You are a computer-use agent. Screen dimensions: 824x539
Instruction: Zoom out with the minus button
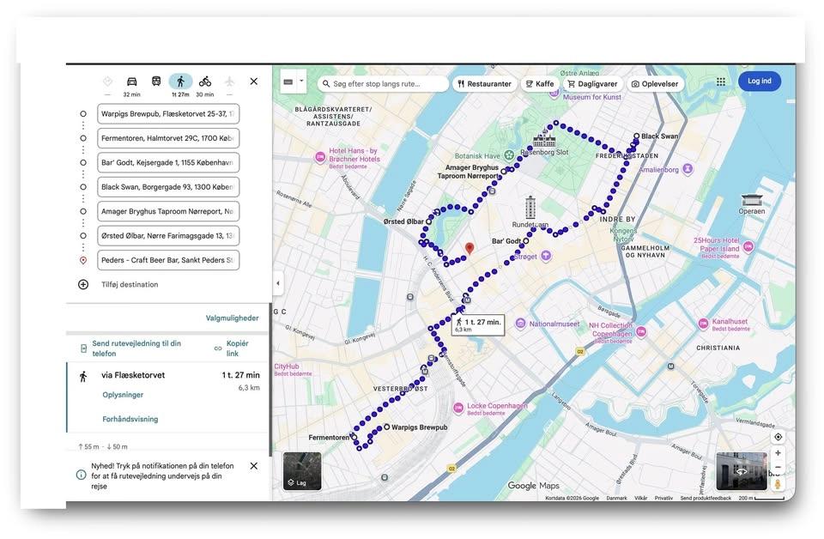[778, 467]
